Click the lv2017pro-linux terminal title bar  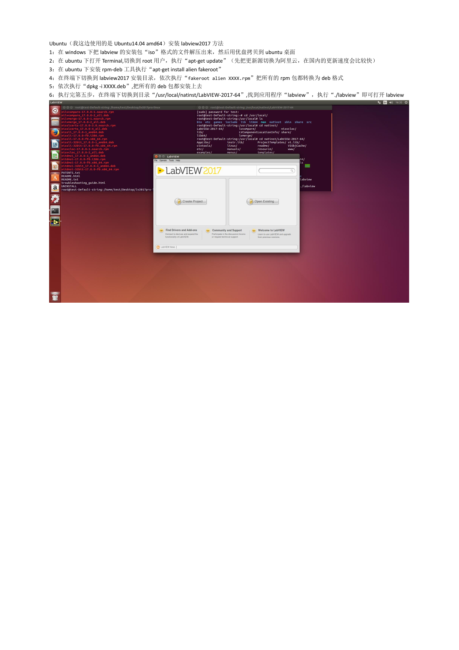[x=129, y=108]
